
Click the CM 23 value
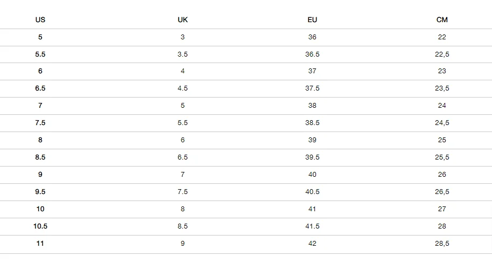pyautogui.click(x=442, y=71)
